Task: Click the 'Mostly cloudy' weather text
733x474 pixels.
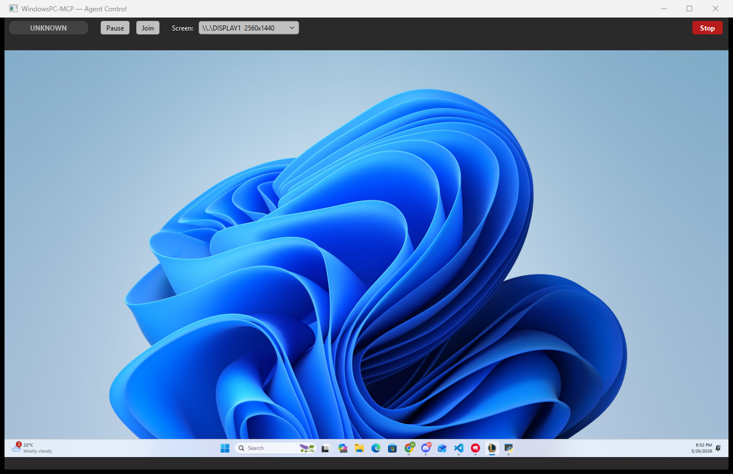Action: [38, 451]
